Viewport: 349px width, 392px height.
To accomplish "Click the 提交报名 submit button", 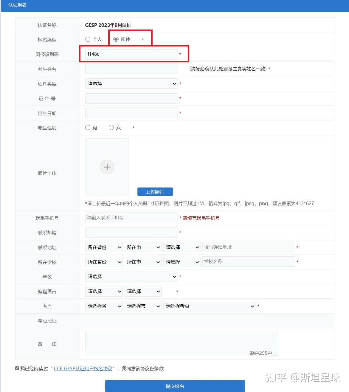I will [x=174, y=386].
